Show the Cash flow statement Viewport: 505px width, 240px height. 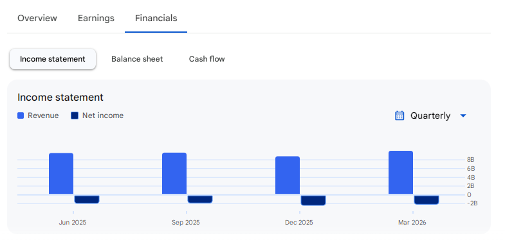207,59
